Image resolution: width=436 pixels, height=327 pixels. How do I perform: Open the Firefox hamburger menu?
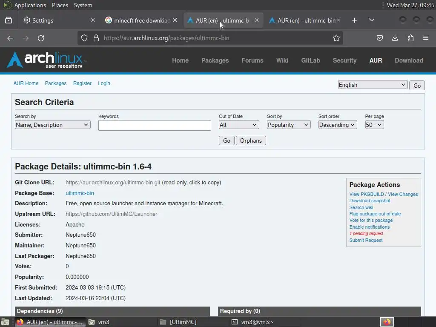[426, 38]
